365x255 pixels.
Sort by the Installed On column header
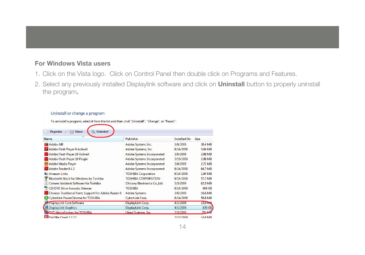[x=182, y=139]
